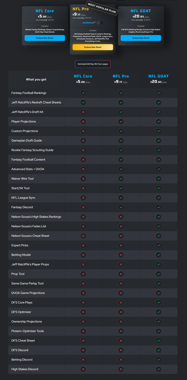The width and height of the screenshot is (187, 380).
Task: Click NFL Core X for DFS Cheat Sheet
Action: coord(83,341)
